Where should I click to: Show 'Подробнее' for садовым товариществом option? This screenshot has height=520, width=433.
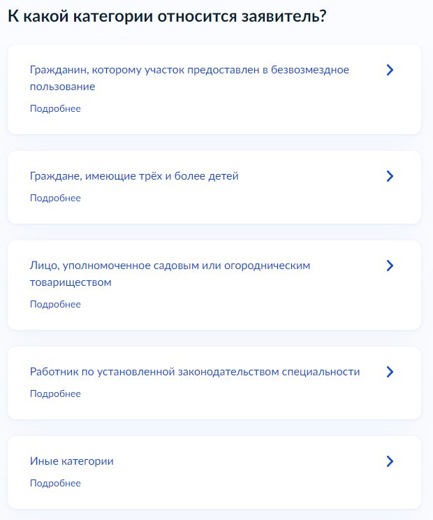(55, 304)
